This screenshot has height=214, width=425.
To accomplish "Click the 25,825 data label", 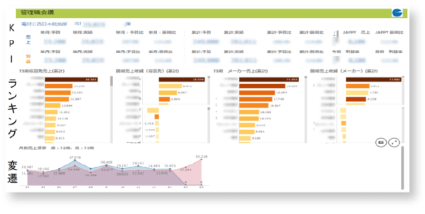I will [170, 165].
